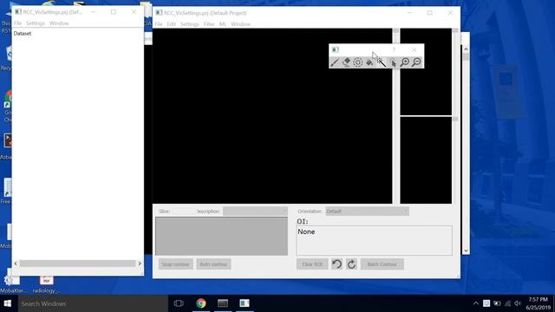Viewport: 555px width, 312px height.
Task: Click the None entry in OI list
Action: 306,231
